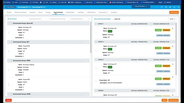Check the SPRINT 2 phase checkbox
This screenshot has width=184, height=103.
coord(96,42)
